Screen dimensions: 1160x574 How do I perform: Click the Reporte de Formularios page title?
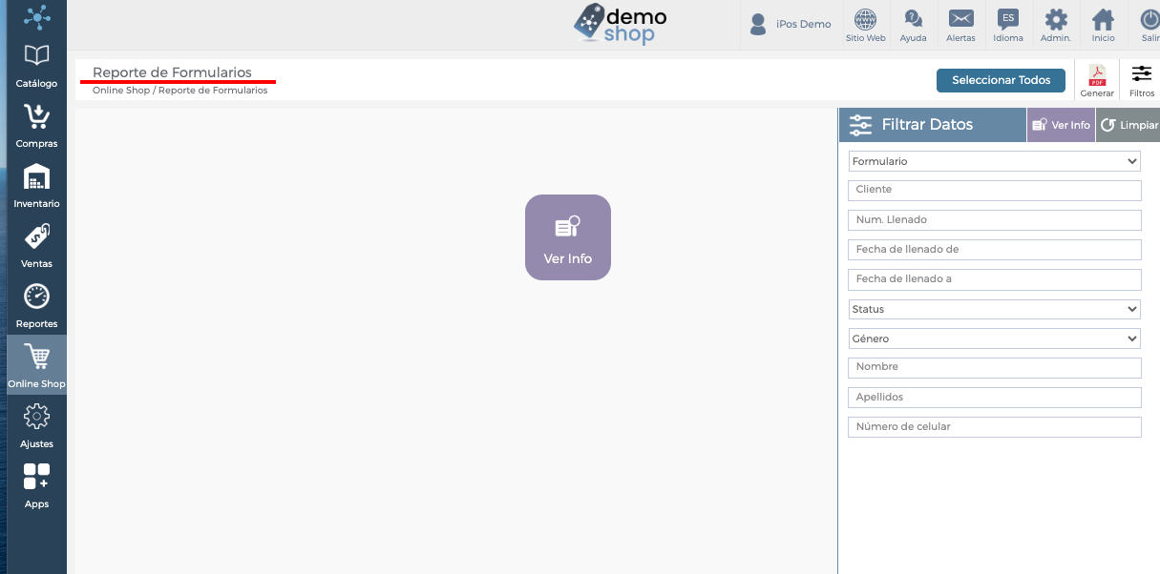172,72
